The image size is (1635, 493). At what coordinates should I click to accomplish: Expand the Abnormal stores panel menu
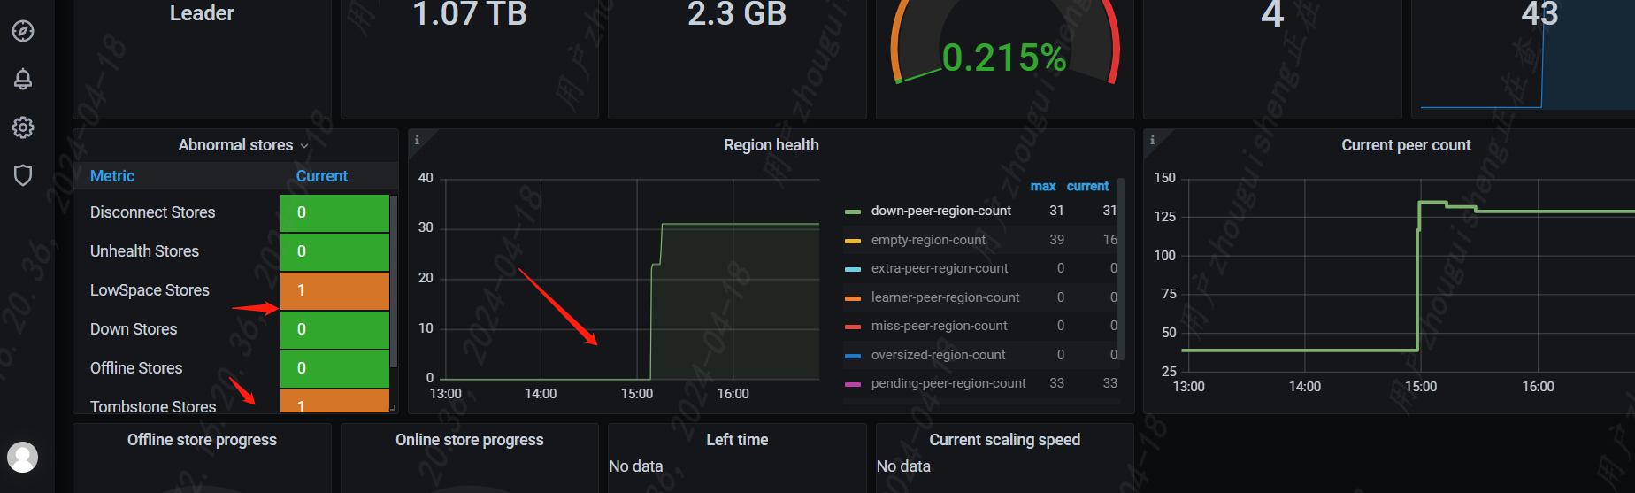point(242,145)
